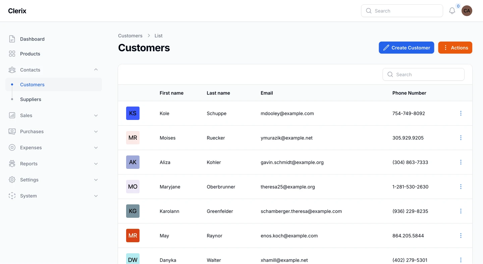Click email enos.koch@example.com

click(289, 236)
